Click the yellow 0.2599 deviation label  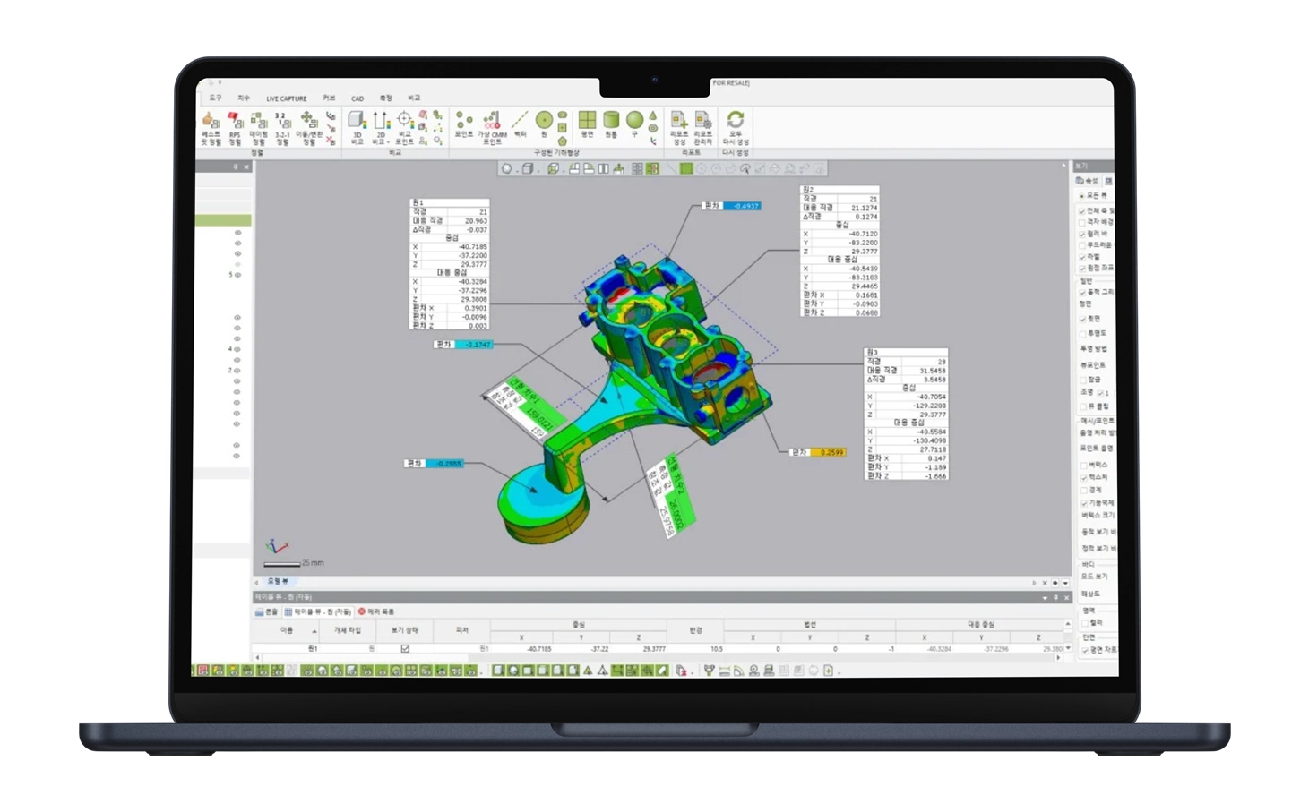[829, 452]
